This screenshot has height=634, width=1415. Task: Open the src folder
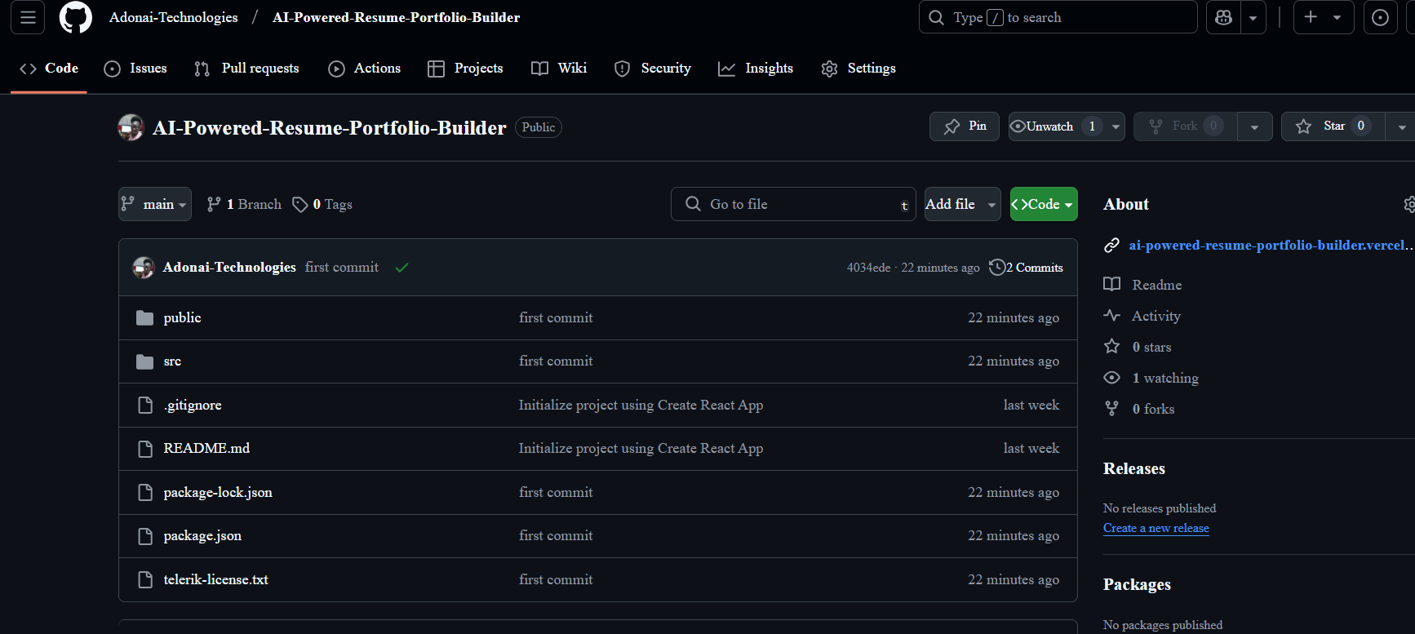click(172, 361)
